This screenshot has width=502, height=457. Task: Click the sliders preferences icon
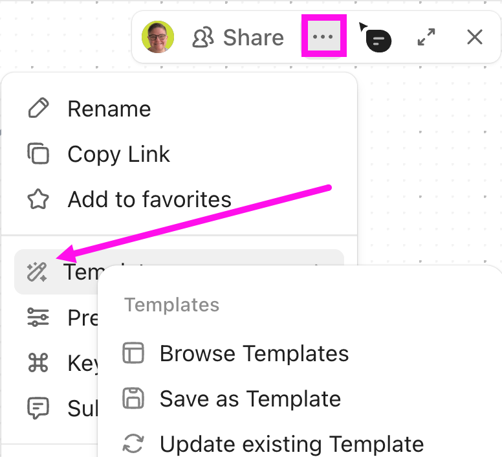tap(38, 317)
